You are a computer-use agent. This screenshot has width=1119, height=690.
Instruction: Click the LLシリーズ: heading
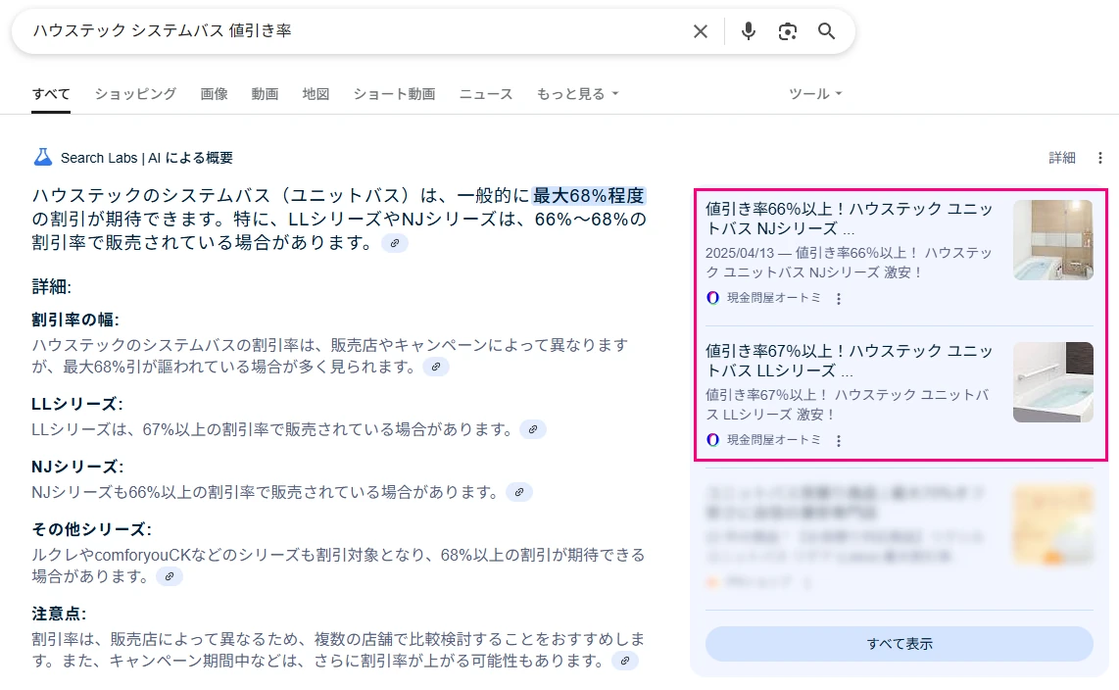click(x=77, y=404)
